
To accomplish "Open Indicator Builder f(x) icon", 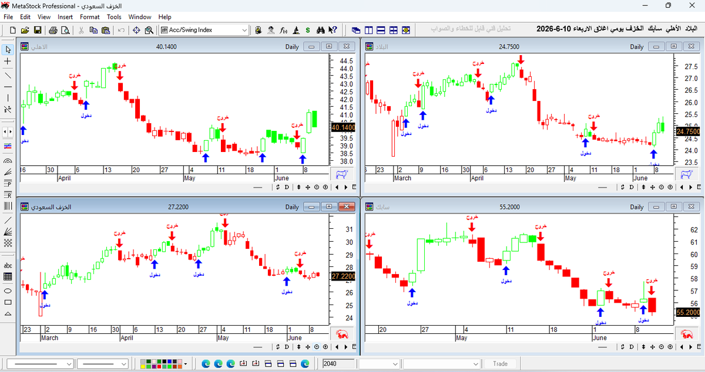I will point(283,30).
